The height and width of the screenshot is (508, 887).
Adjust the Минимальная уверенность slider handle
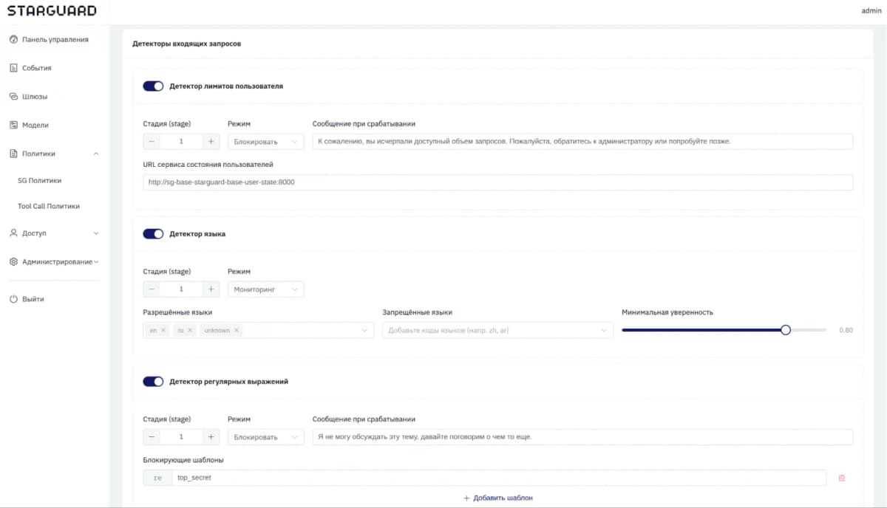point(786,330)
